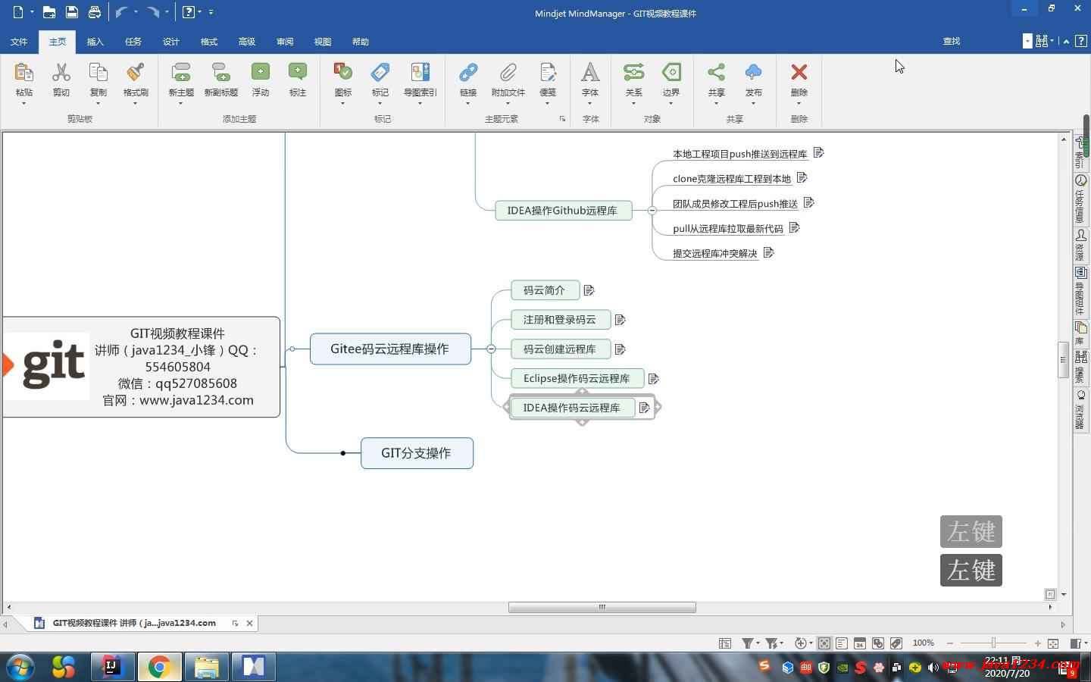Open the Task Info (任务信息) side panel
This screenshot has height=682, width=1091.
(1080, 199)
